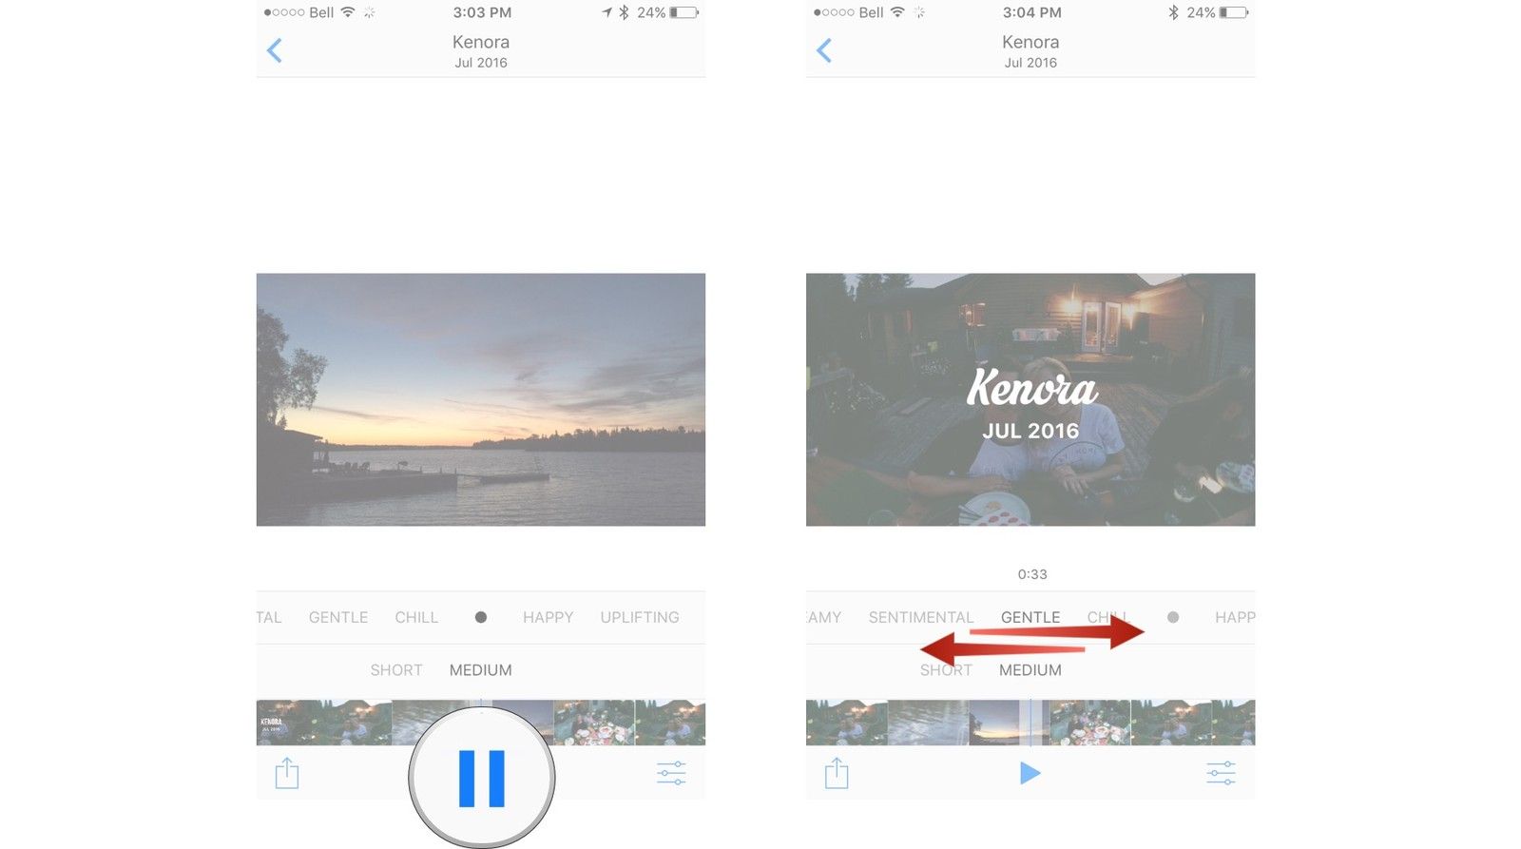Select the HAPPY mood on left screen

click(x=548, y=617)
